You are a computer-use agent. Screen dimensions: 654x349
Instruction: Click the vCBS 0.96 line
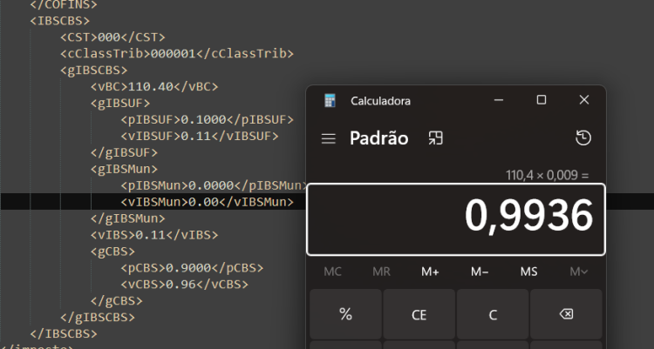coord(184,285)
